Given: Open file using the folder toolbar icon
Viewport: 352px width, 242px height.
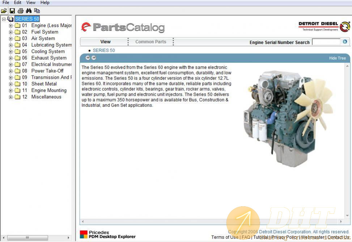Looking at the screenshot, I should click(x=4, y=10).
